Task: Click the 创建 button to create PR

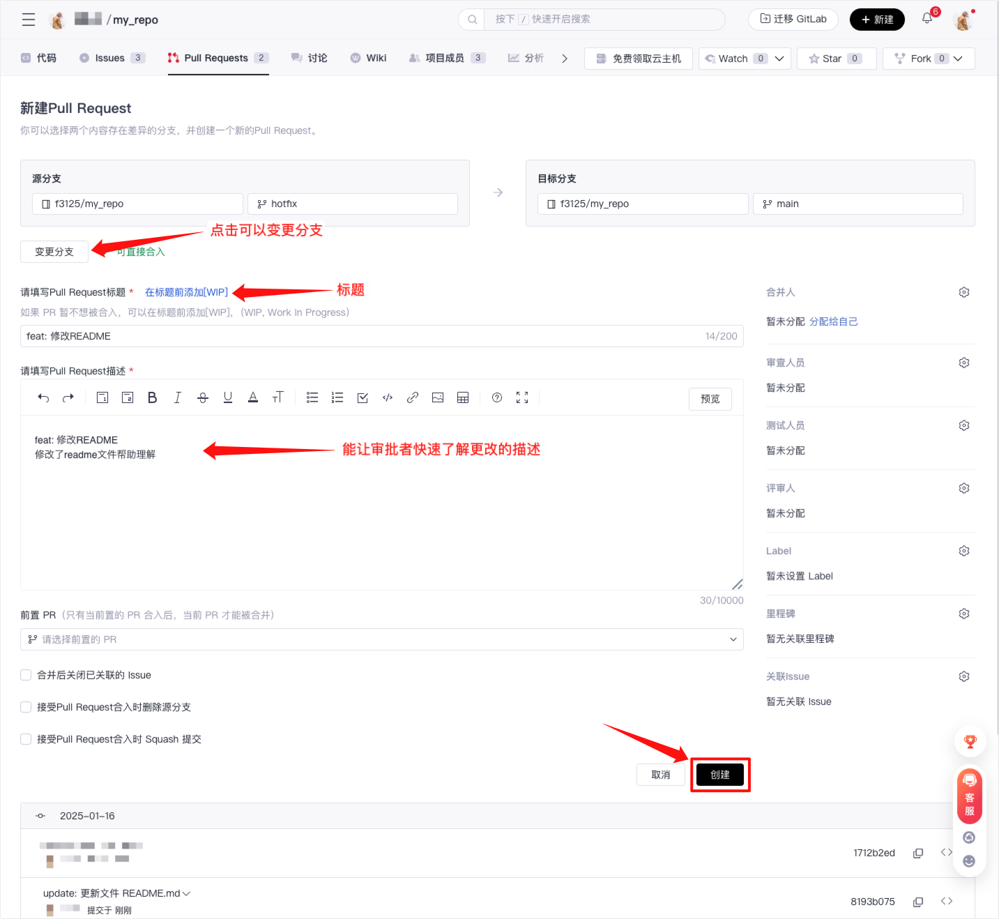Action: 719,775
